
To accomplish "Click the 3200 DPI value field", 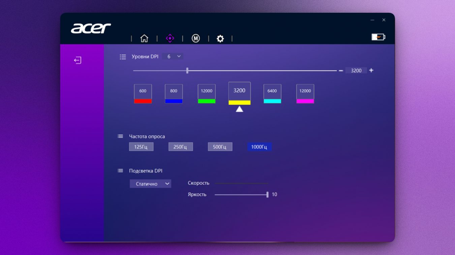I will point(356,71).
